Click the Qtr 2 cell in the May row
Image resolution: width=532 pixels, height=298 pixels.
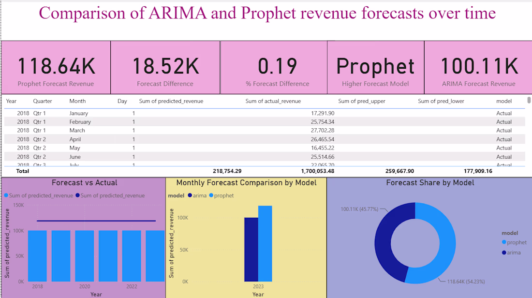click(39, 148)
